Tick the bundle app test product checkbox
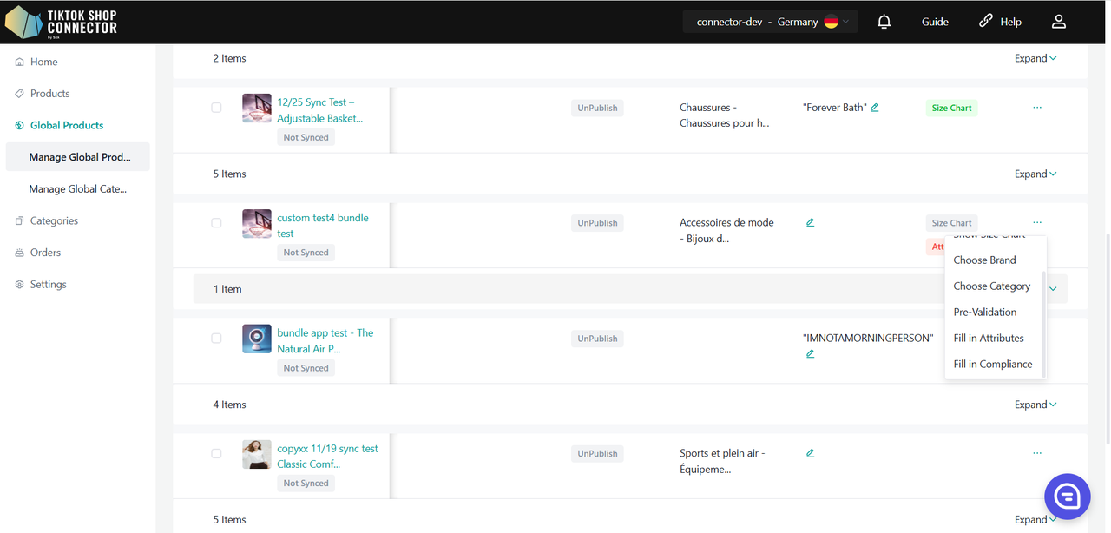 pyautogui.click(x=216, y=339)
